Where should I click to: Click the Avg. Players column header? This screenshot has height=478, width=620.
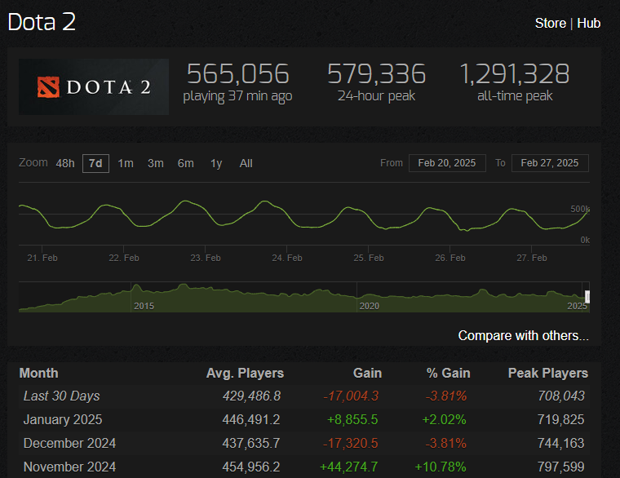point(245,373)
